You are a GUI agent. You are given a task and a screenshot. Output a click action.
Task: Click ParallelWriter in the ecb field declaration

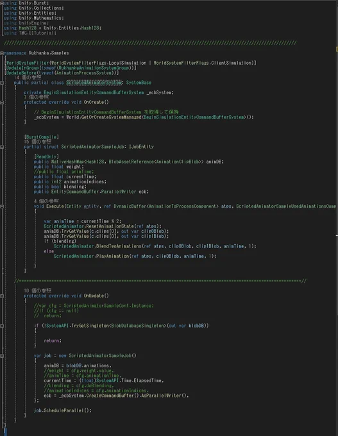pos(119,192)
